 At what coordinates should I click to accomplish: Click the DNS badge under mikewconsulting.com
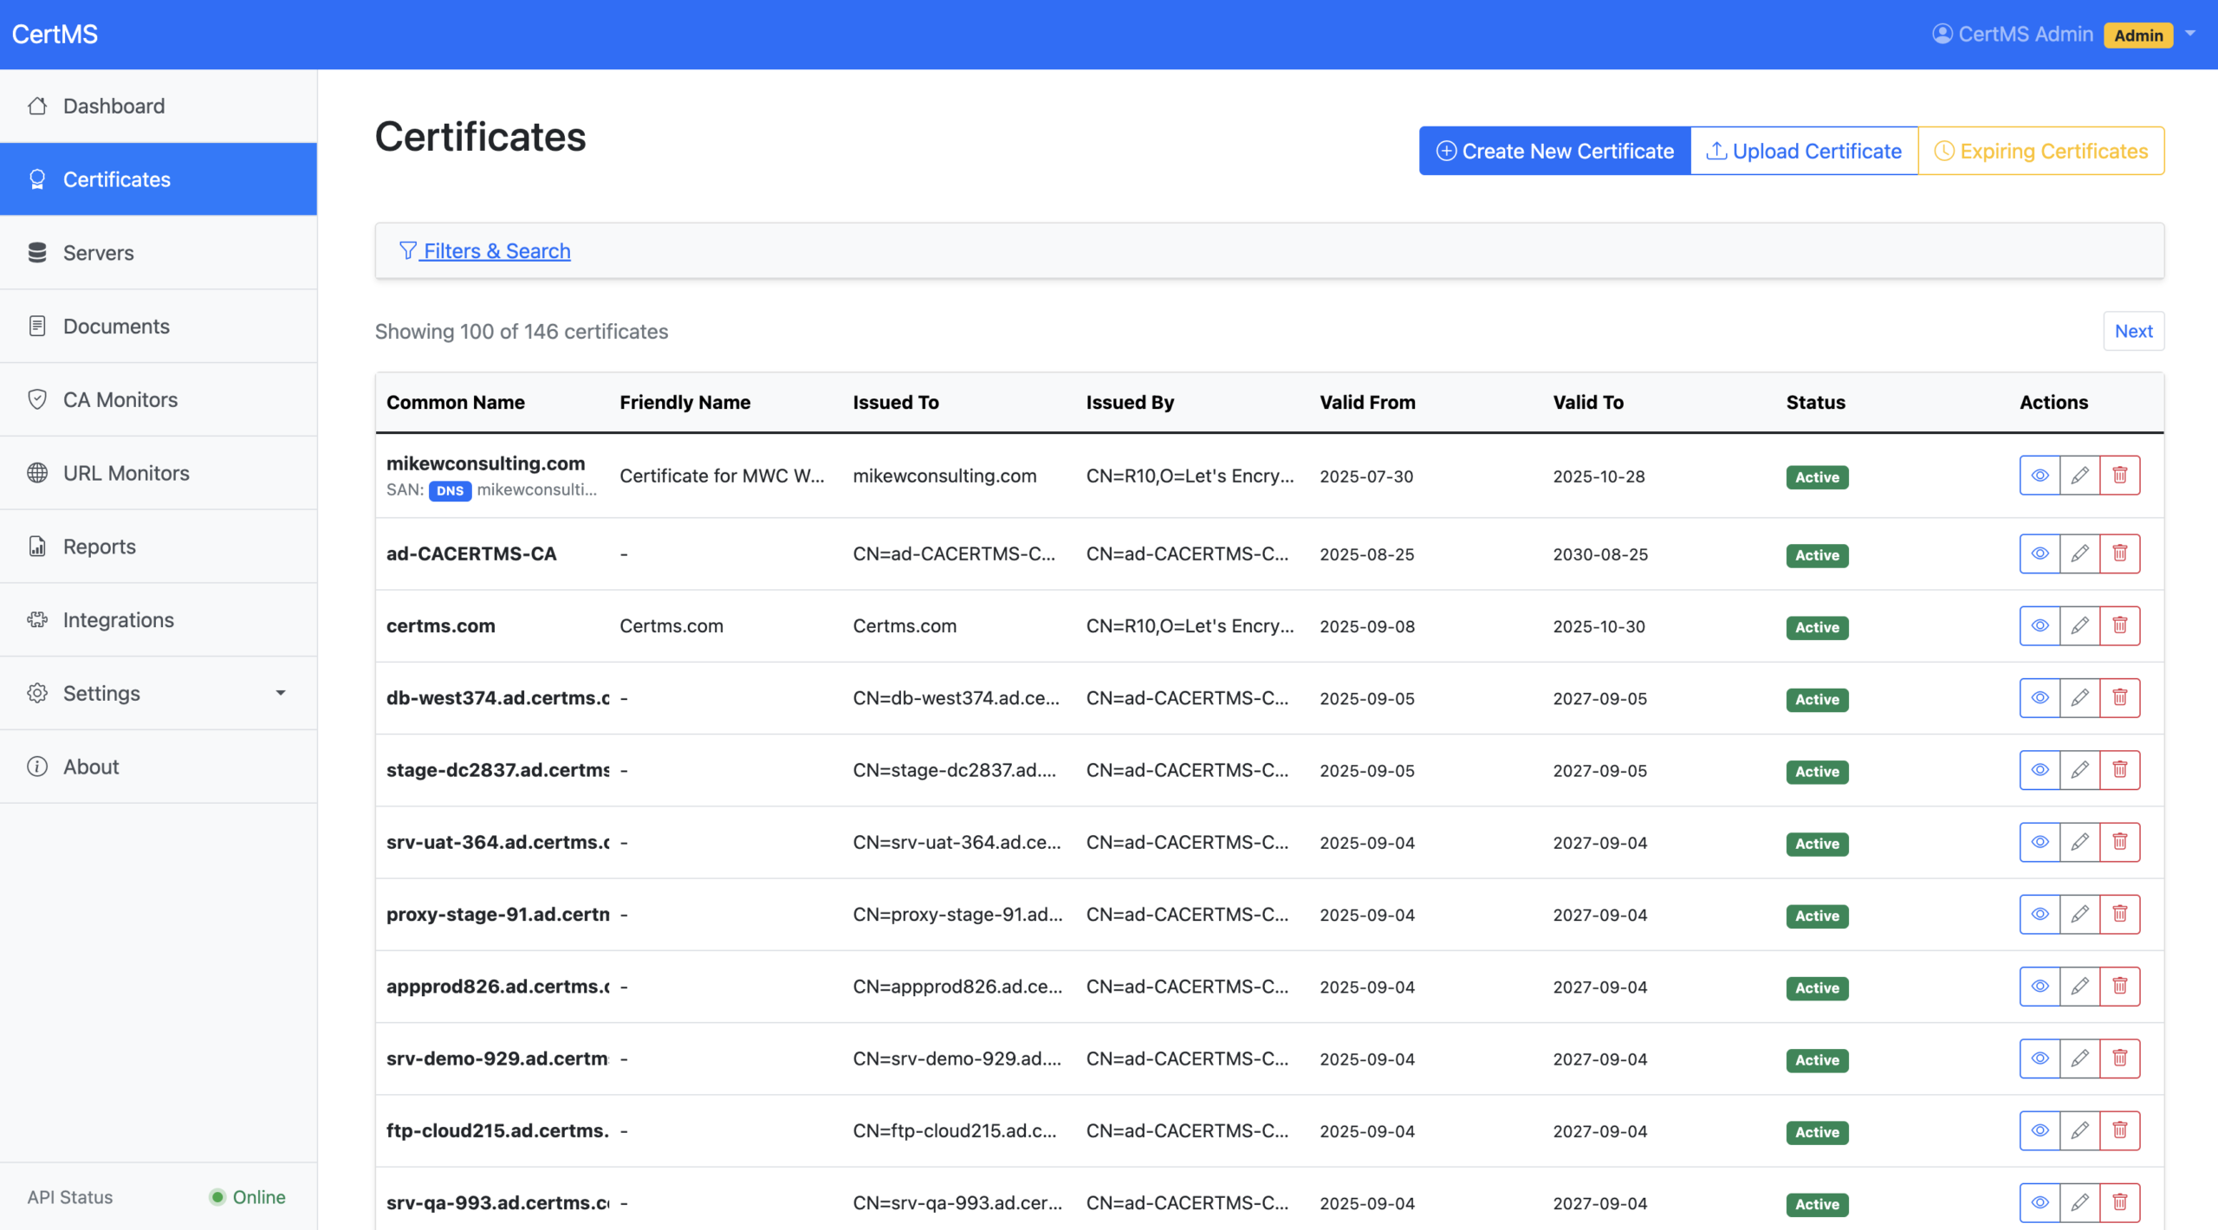pos(450,490)
